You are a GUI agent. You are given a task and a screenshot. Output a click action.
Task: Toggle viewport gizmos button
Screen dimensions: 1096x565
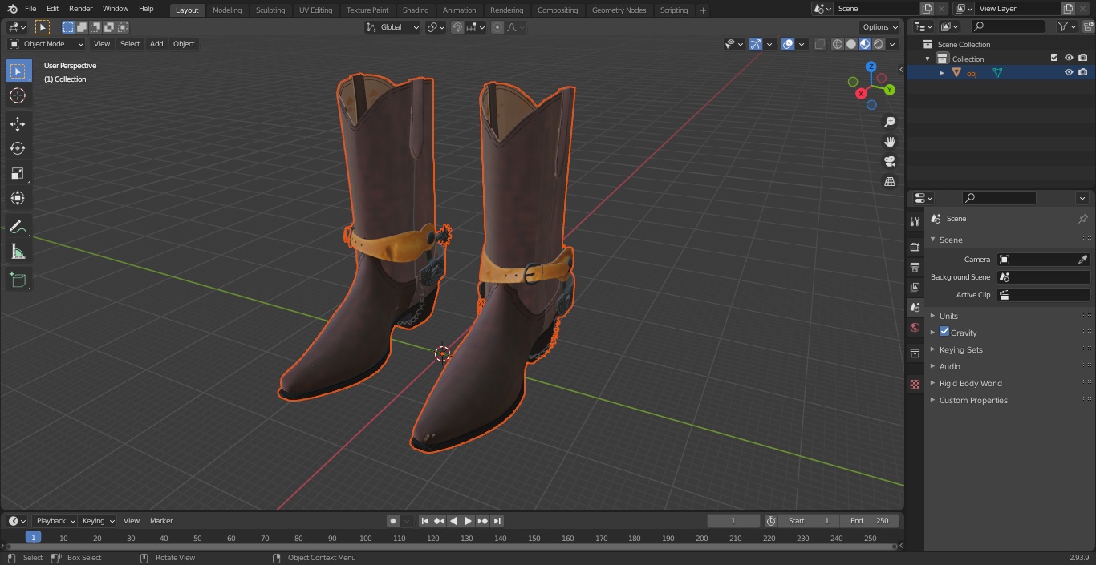tap(756, 44)
